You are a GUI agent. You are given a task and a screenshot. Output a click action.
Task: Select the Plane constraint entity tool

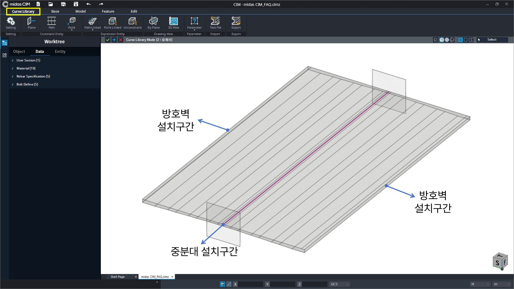(x=32, y=23)
